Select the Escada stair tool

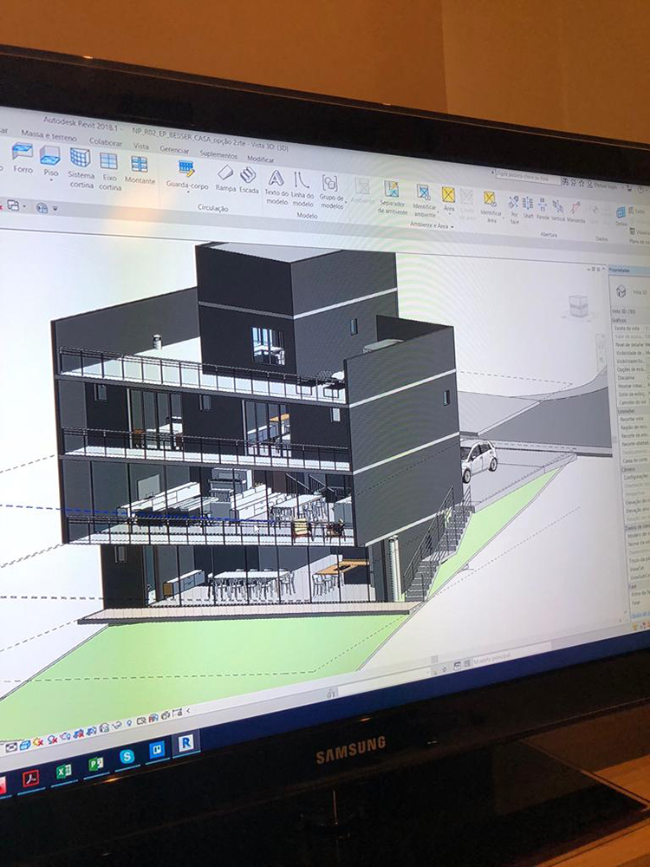point(248,181)
